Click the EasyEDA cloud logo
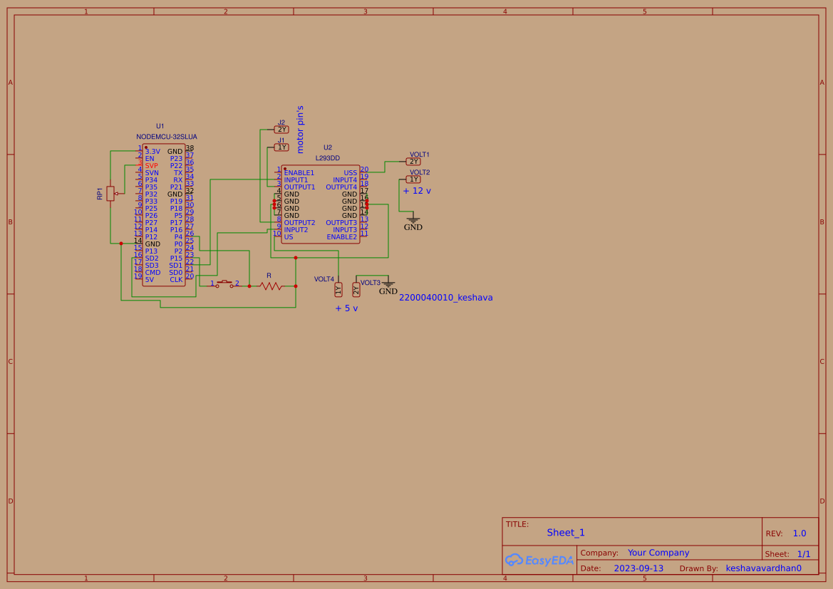833x589 pixels. click(539, 561)
